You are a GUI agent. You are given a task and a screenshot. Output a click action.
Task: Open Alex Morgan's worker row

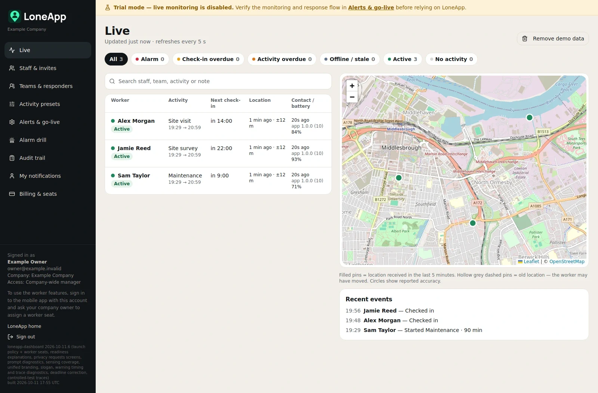pos(218,126)
